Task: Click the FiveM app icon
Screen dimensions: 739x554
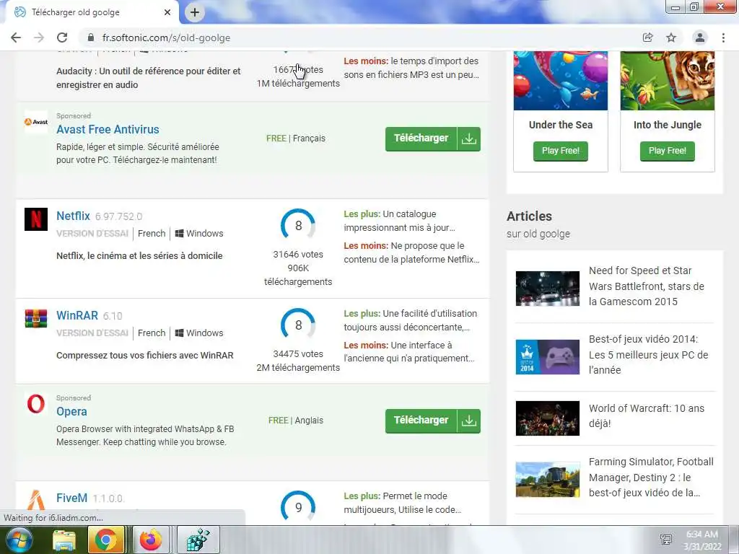Action: pyautogui.click(x=36, y=501)
